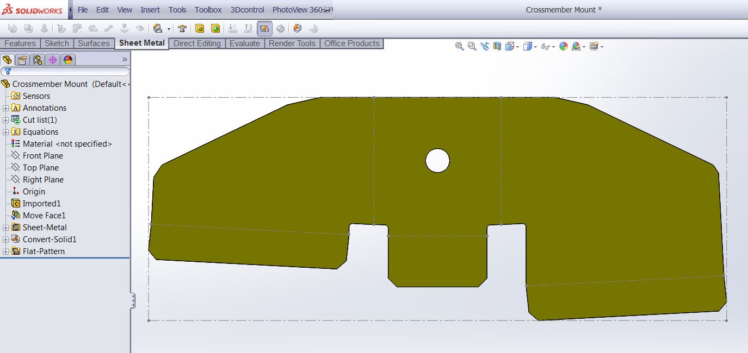Click the Edit Appearance color sphere
The height and width of the screenshot is (353, 748).
coord(564,47)
